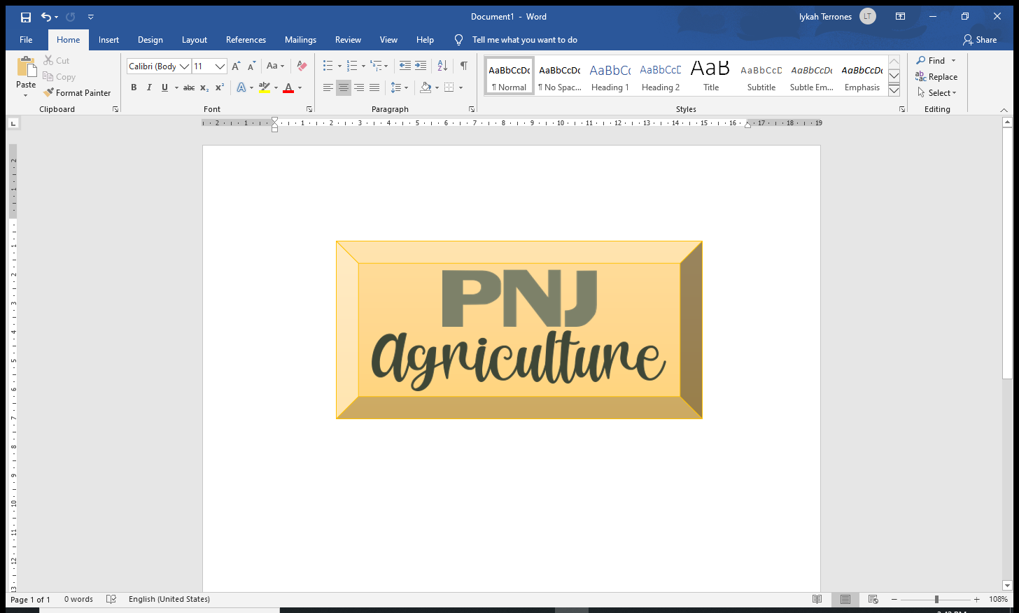Click the Clear All Formatting eraser icon
The height and width of the screenshot is (613, 1019).
pyautogui.click(x=302, y=66)
